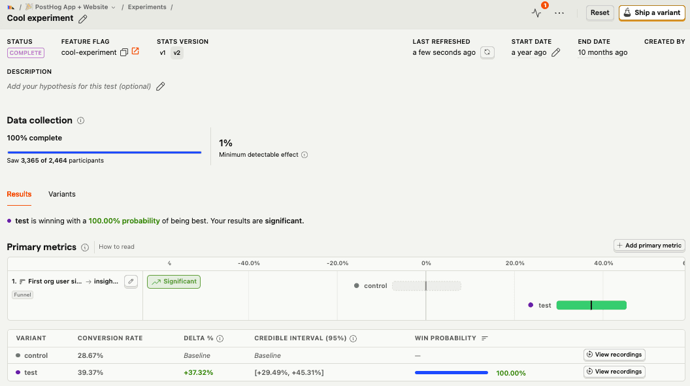The image size is (690, 386).
Task: Open cool-experiment feature flag in new tab
Action: (135, 52)
